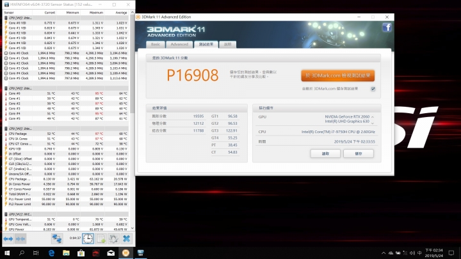Select the CPU Package temperature row
461x259 pixels.
point(66,134)
